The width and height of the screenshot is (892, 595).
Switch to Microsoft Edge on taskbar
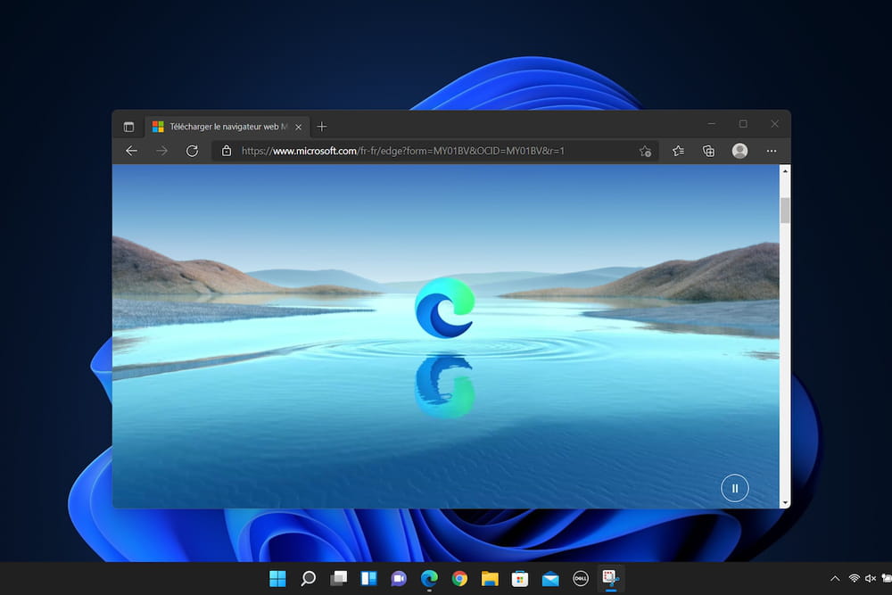[x=429, y=579]
